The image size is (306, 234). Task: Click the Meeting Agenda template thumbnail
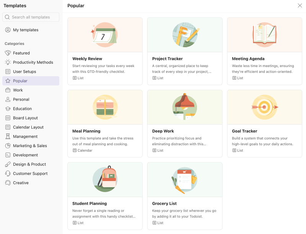tap(264, 35)
